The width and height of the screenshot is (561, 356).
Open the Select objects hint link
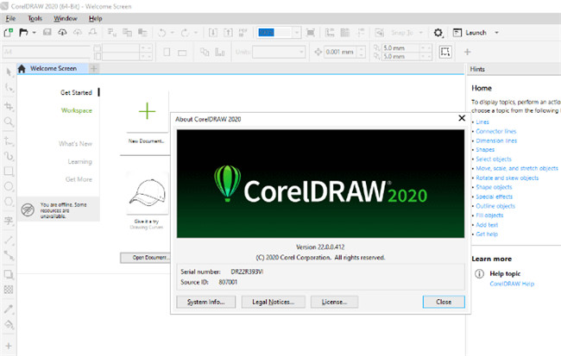click(x=494, y=159)
